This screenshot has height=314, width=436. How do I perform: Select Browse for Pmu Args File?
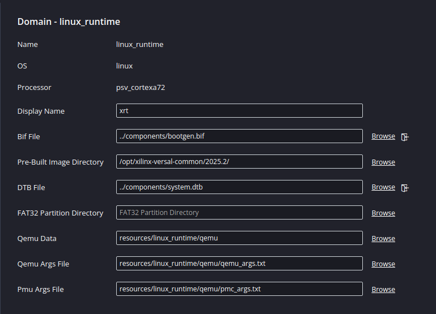click(x=383, y=289)
